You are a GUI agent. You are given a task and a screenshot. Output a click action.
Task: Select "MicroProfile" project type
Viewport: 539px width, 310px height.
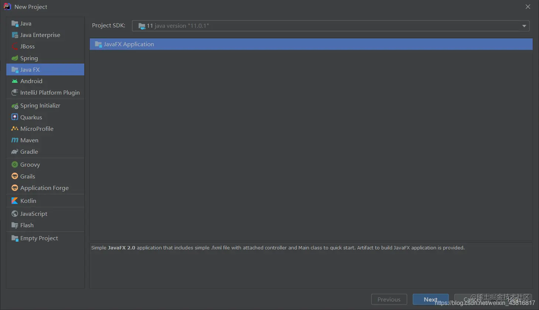[x=45, y=129]
